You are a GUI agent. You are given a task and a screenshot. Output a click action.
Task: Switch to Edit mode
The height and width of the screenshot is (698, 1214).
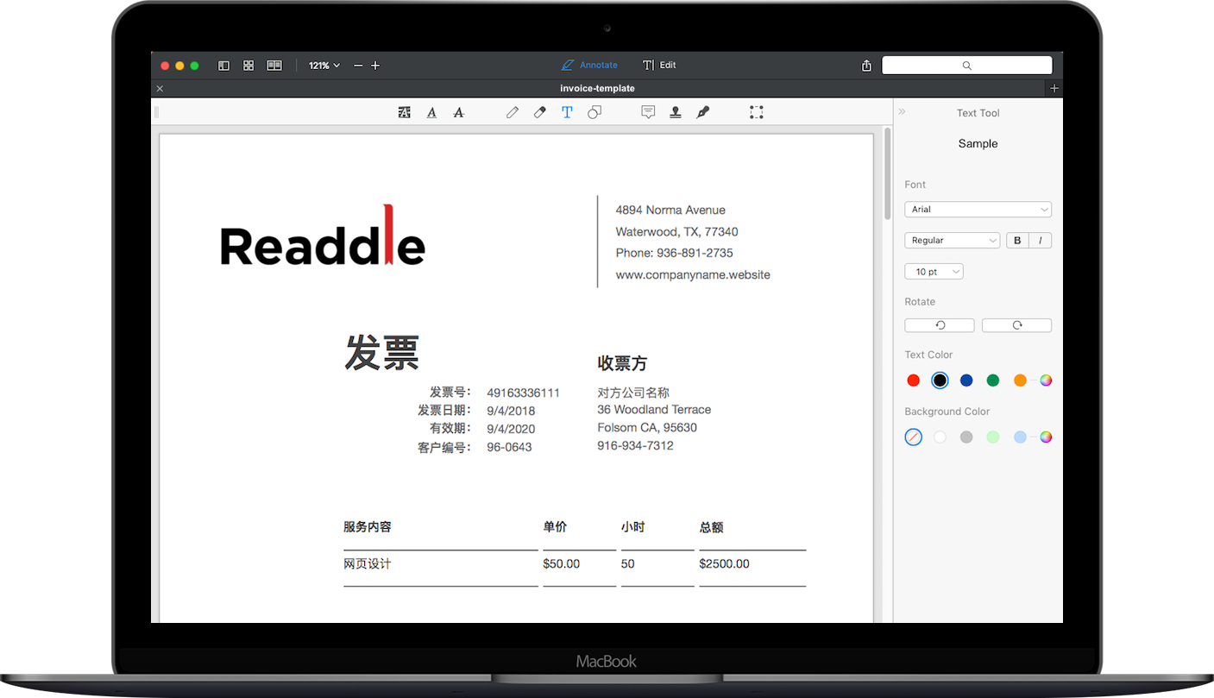(659, 66)
